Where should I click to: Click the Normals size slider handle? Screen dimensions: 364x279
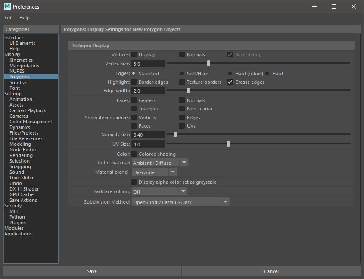[175, 134]
